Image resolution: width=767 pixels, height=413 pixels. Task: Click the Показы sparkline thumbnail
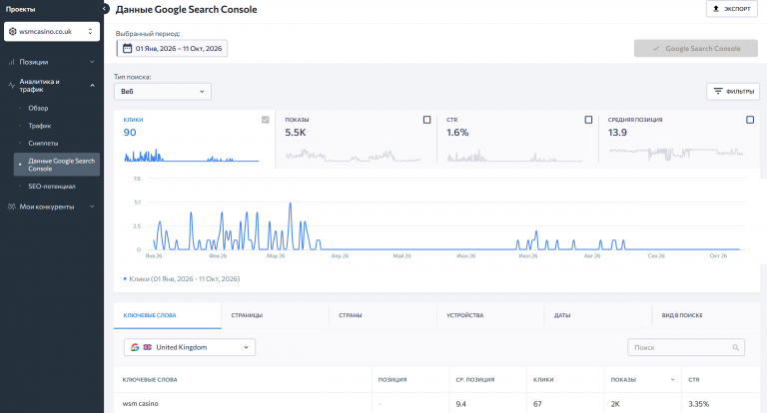[x=353, y=156]
